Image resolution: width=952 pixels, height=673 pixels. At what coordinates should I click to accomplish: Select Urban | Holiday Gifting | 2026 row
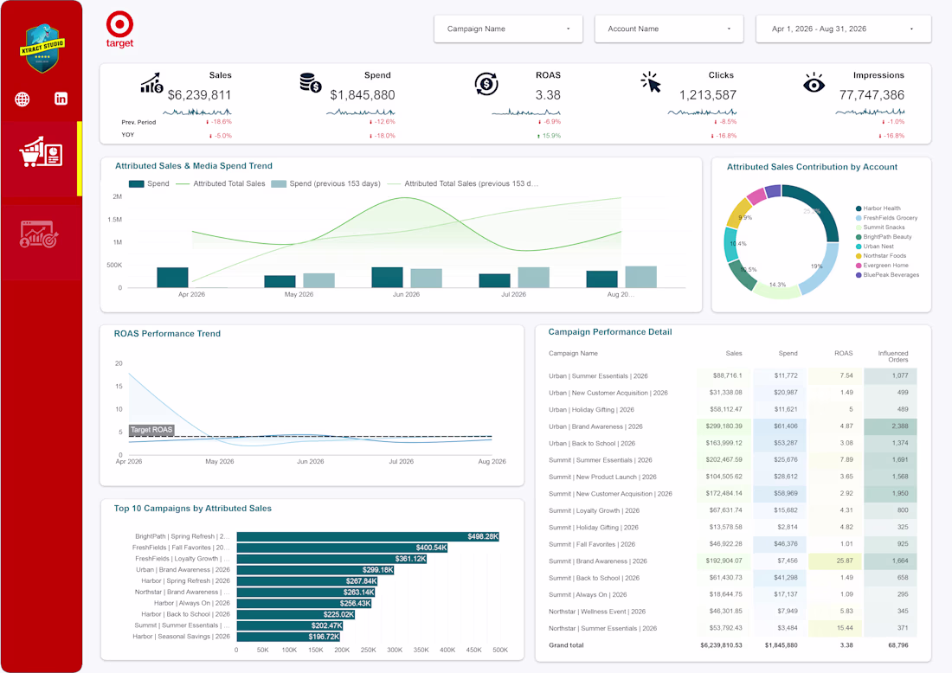[x=732, y=410]
